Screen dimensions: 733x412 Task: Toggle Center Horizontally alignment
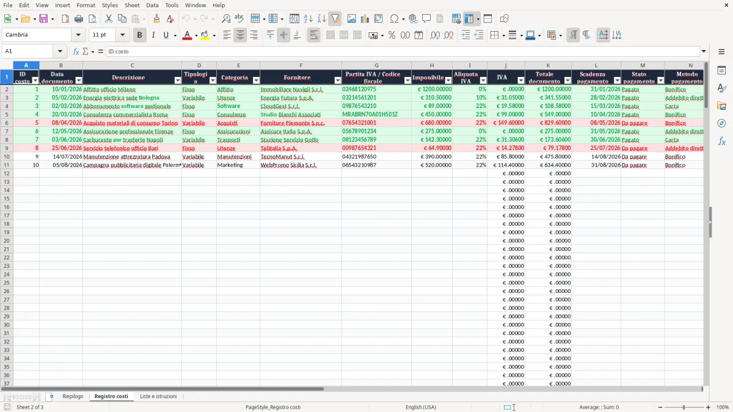[240, 35]
